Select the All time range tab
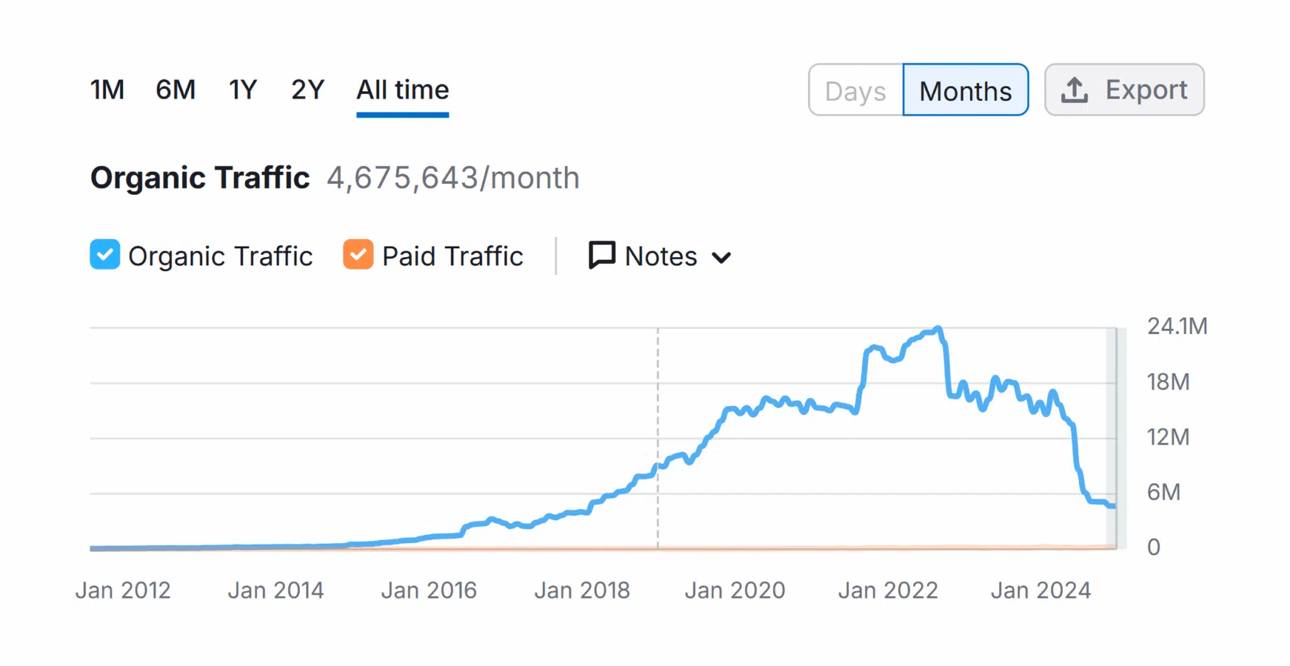 tap(402, 90)
